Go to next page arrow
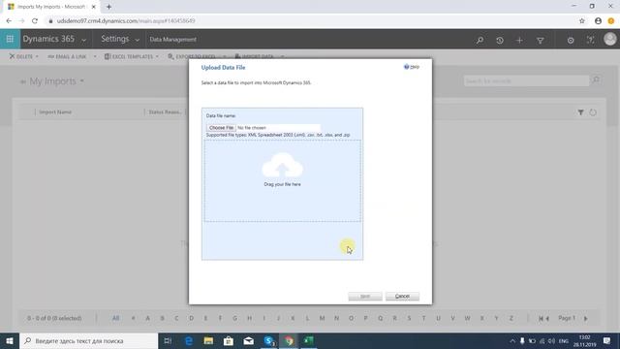 (586, 318)
